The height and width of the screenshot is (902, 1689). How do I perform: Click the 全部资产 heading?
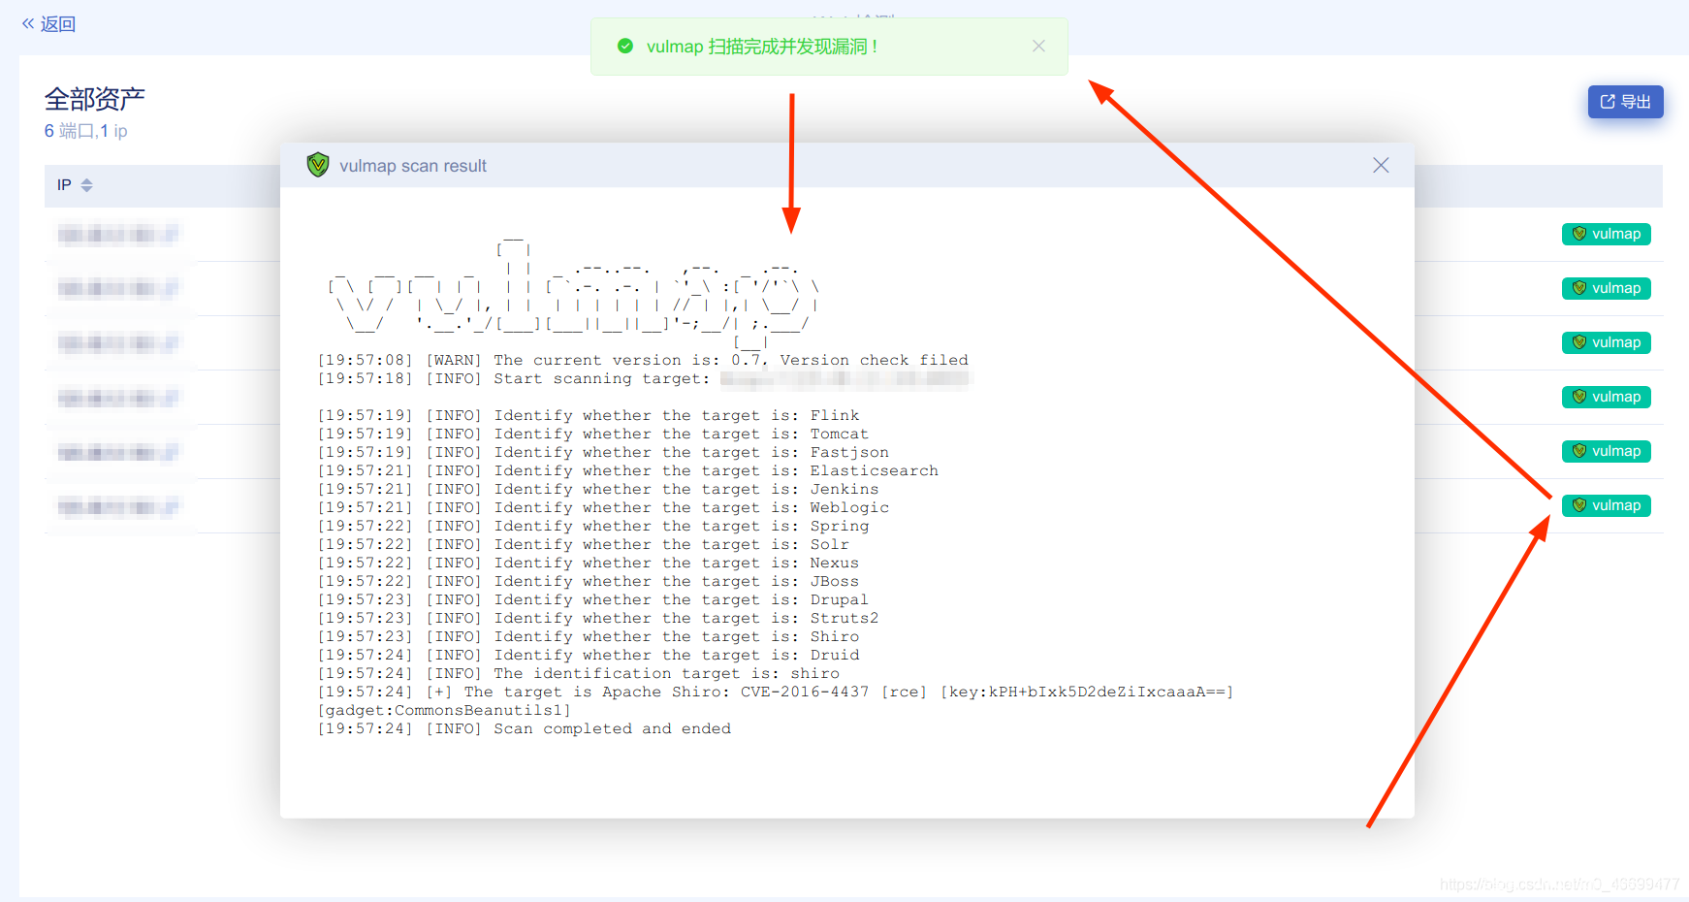[95, 99]
